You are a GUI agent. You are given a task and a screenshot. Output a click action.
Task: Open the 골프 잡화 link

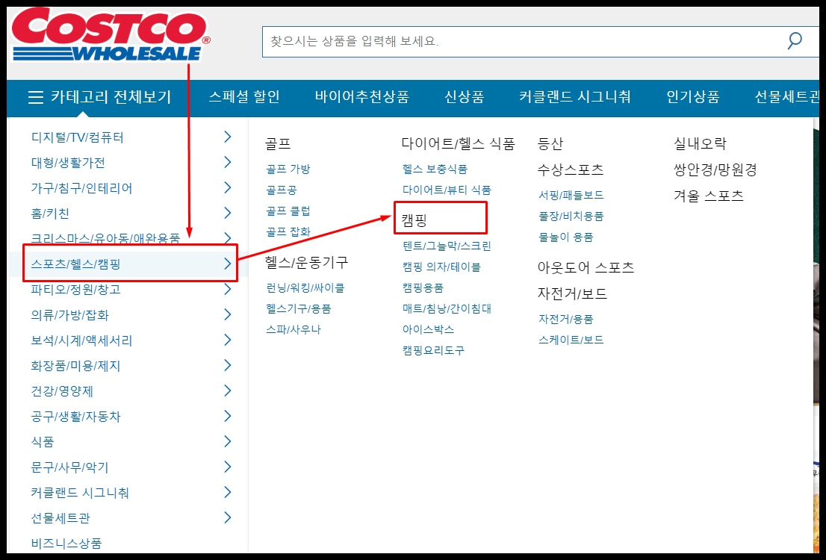(288, 231)
